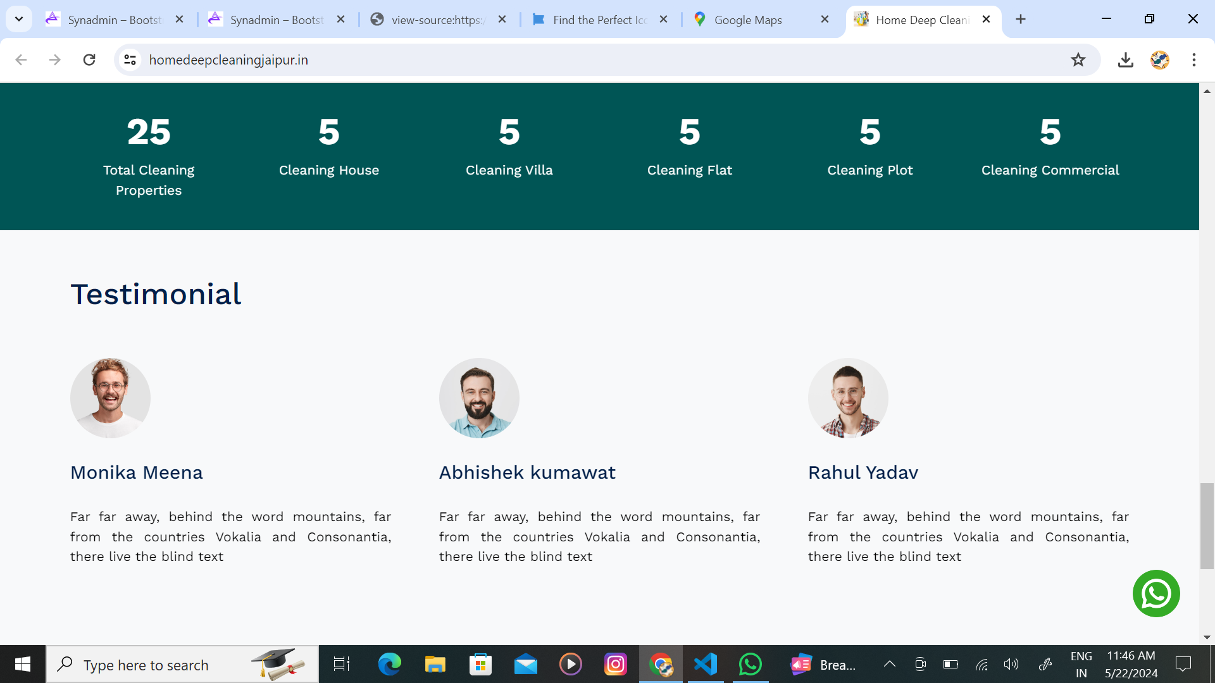This screenshot has height=683, width=1215.
Task: Open a new browser tab
Action: tap(1020, 19)
